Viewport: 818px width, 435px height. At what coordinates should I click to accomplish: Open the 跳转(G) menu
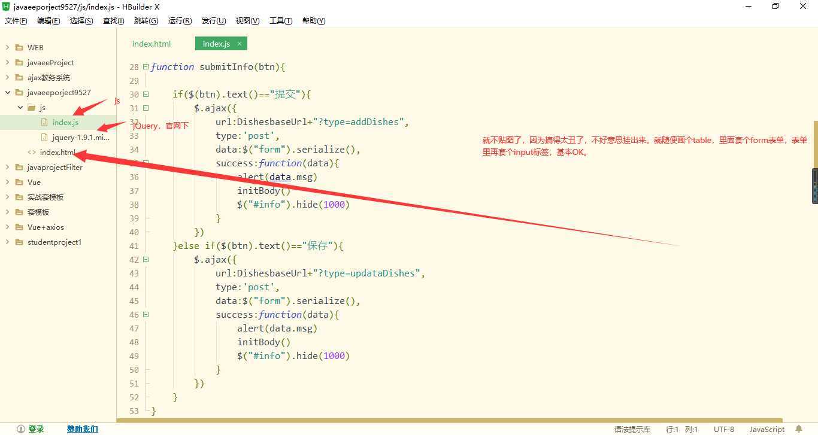pos(146,21)
